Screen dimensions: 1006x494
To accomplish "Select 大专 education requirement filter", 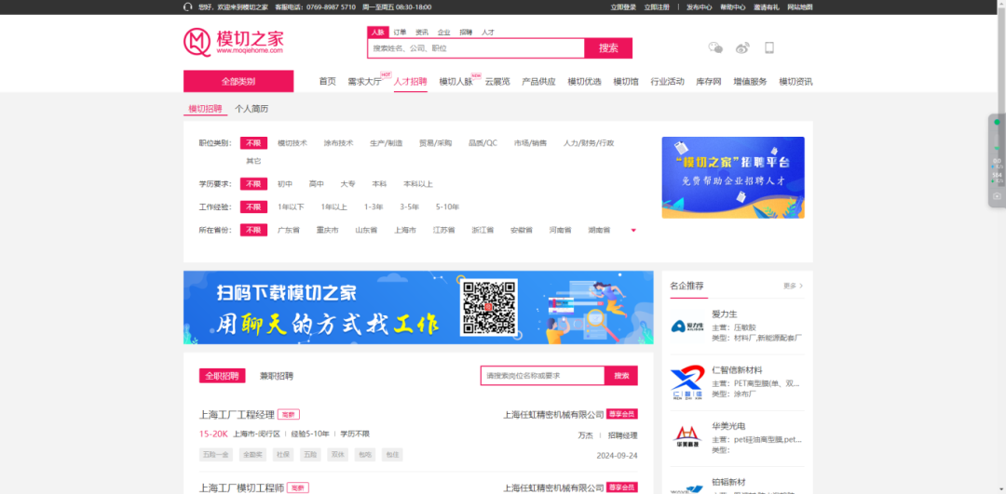I will click(347, 184).
